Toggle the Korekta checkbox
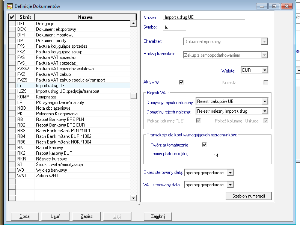 [x=266, y=82]
